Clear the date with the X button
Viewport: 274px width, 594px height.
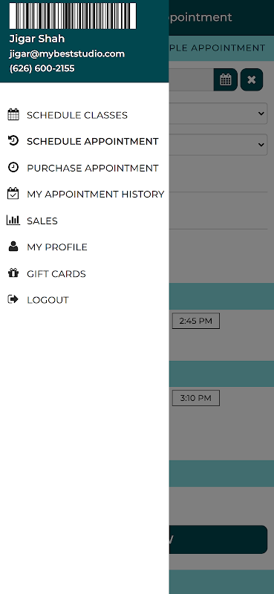[252, 79]
